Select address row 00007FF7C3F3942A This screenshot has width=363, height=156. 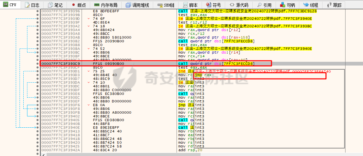[61, 150]
